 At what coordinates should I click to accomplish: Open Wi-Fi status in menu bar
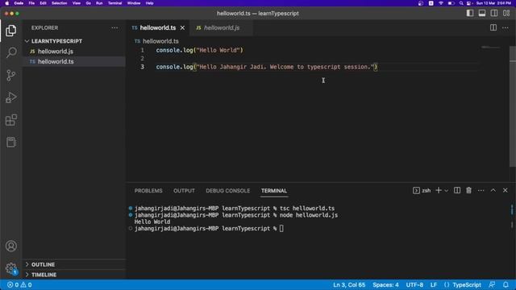441,3
